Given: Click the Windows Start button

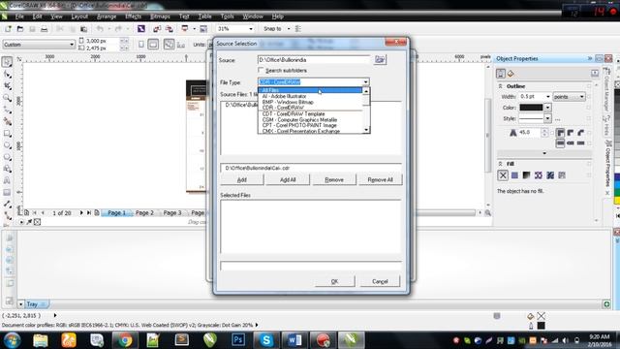Looking at the screenshot, I should click(13, 340).
